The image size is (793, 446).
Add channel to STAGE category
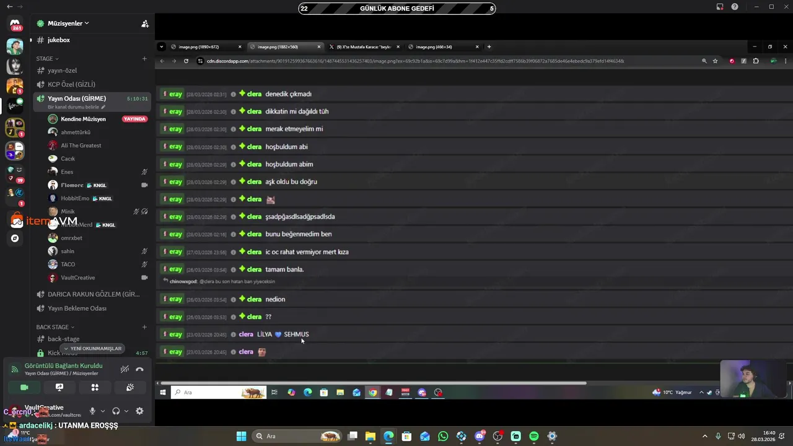[144, 59]
